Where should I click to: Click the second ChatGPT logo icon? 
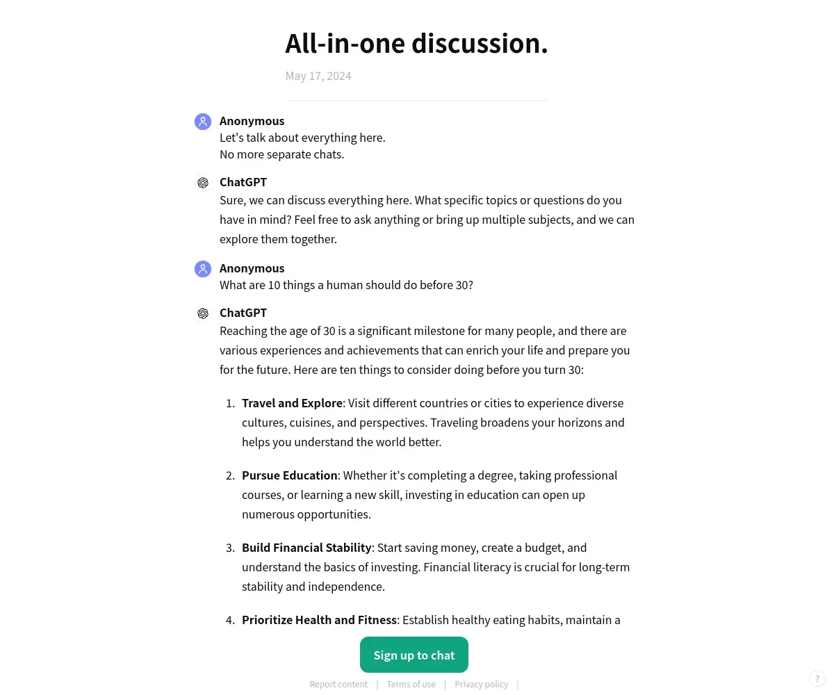(203, 313)
